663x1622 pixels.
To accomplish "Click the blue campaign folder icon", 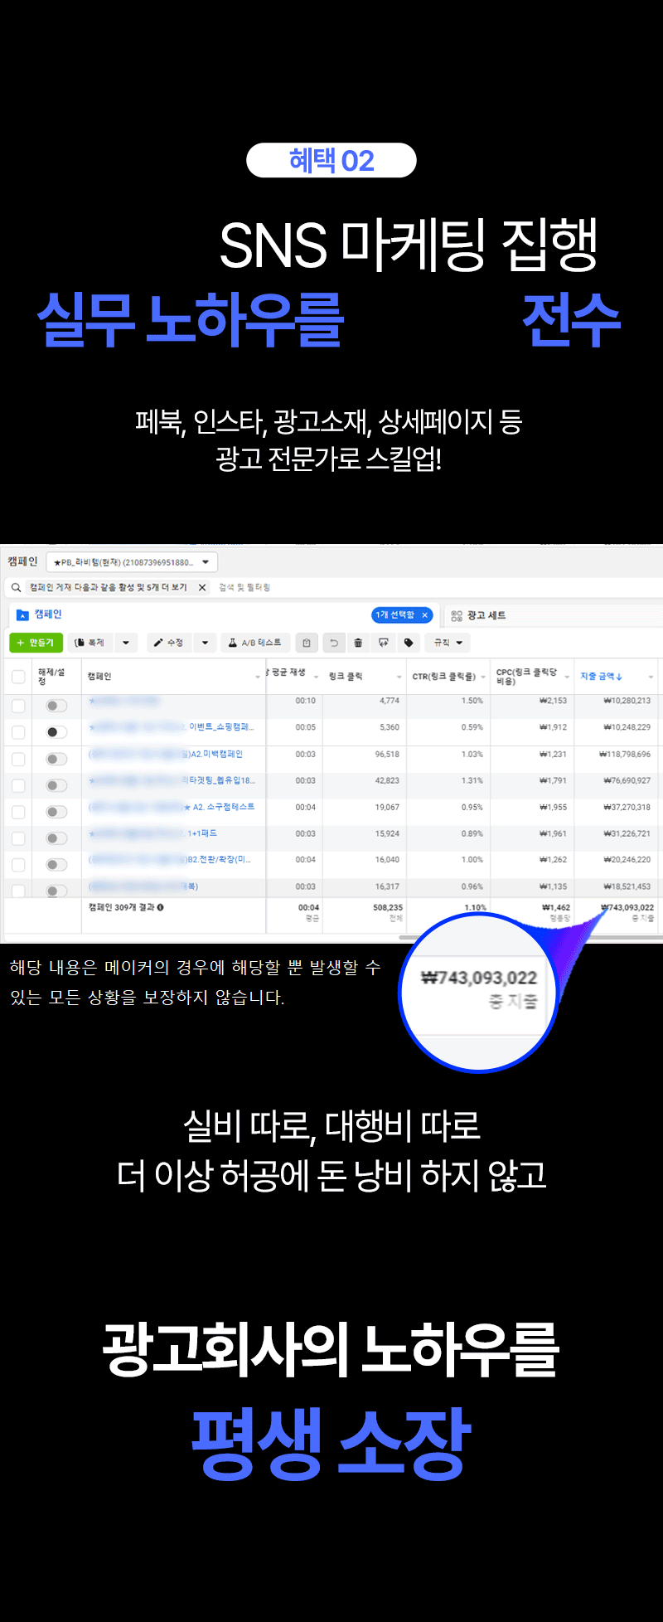I will [22, 614].
